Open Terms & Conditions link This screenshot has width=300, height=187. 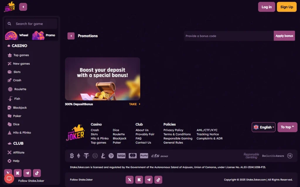177,134
